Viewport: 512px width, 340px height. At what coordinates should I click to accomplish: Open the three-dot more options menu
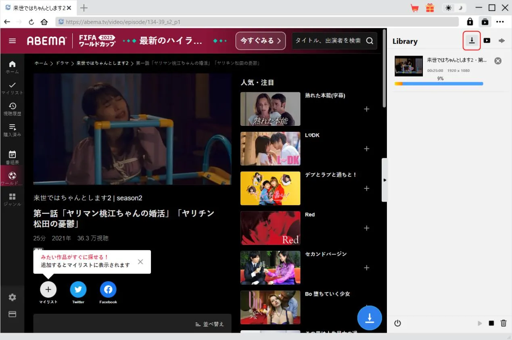[x=500, y=22]
